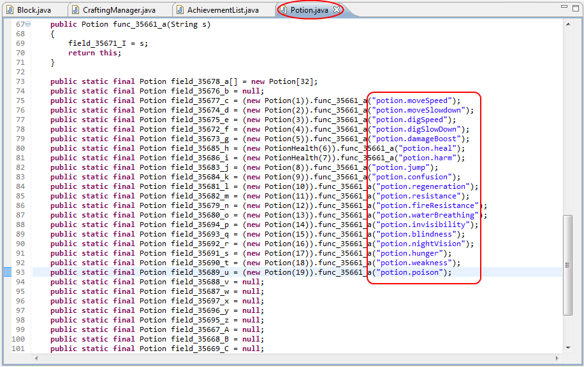Click the 'return this;' statement
Image resolution: width=584 pixels, height=367 pixels.
(x=94, y=53)
